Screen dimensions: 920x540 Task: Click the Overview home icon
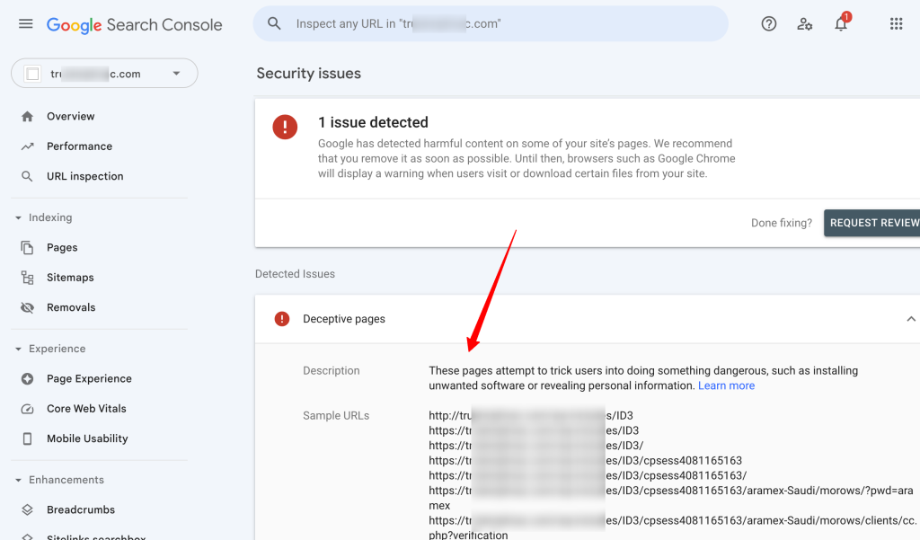(x=27, y=116)
